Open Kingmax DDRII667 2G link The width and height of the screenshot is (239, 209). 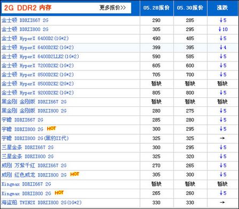tap(26, 184)
